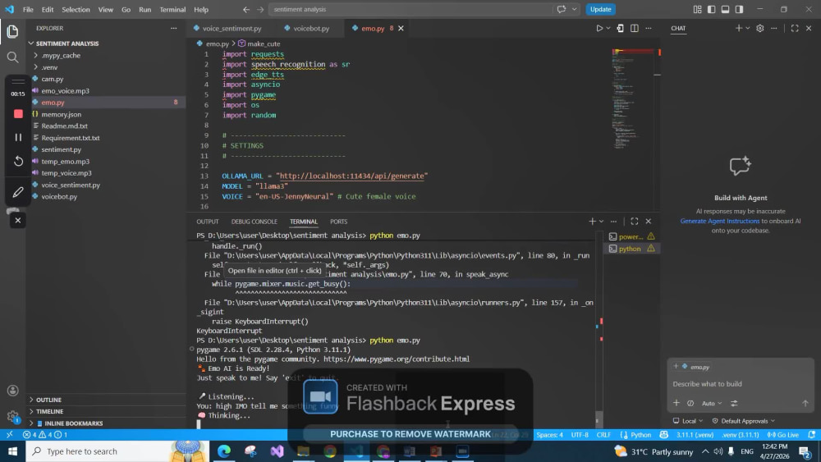Toggle the secondary side bar layout
The height and width of the screenshot is (462, 821).
tap(739, 9)
